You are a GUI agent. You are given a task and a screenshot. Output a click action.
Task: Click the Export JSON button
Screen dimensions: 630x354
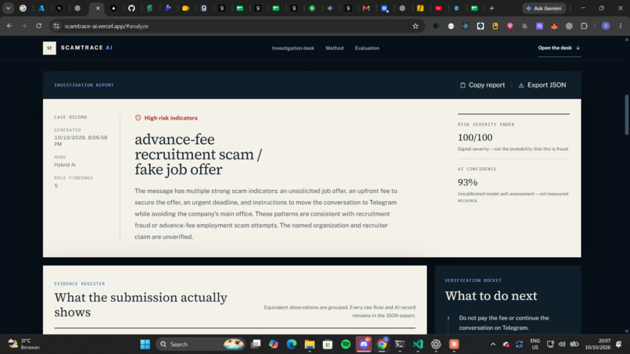pos(542,85)
